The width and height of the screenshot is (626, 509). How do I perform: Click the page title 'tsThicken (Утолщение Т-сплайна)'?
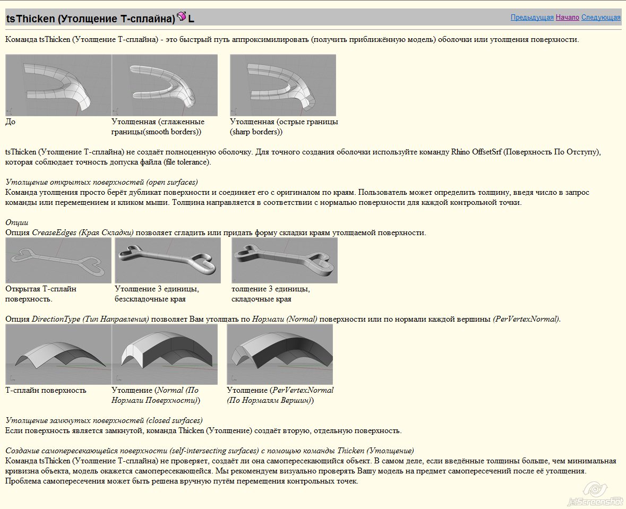(x=91, y=19)
